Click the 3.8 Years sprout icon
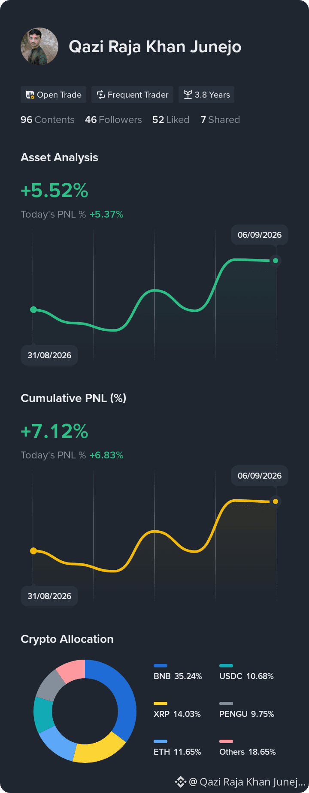This screenshot has width=309, height=793. click(188, 95)
